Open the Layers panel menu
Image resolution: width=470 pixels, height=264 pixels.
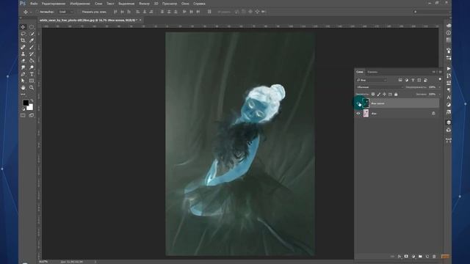(441, 72)
